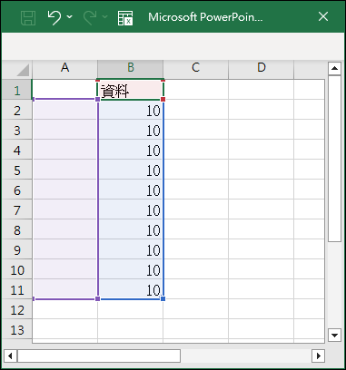Image resolution: width=346 pixels, height=370 pixels.
Task: Open the Redo history dropdown arrow
Action: pyautogui.click(x=104, y=17)
